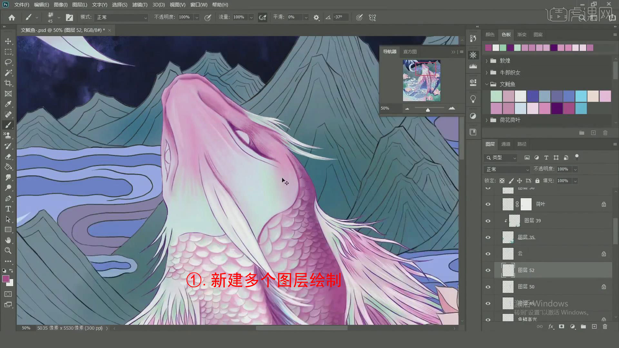This screenshot has height=348, width=619.
Task: Hide the 图层 50 layer
Action: pos(488,287)
